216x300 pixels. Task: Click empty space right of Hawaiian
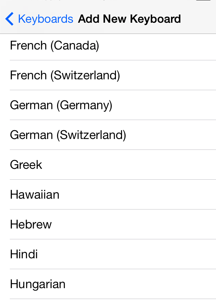[x=142, y=195]
